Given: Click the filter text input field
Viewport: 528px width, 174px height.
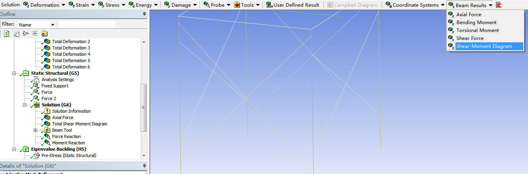Looking at the screenshot, I should tap(87, 25).
